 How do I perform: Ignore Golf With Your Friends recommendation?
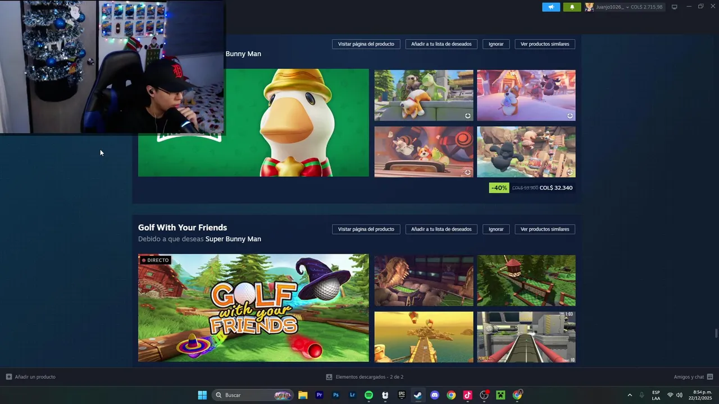tap(496, 229)
